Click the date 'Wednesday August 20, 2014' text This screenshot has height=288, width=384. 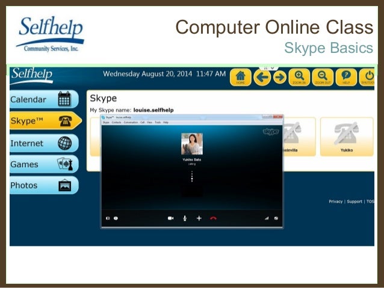tap(147, 74)
